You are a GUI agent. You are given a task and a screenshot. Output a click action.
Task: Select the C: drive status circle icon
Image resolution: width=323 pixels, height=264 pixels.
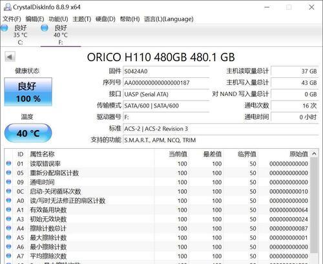pyautogui.click(x=4, y=28)
